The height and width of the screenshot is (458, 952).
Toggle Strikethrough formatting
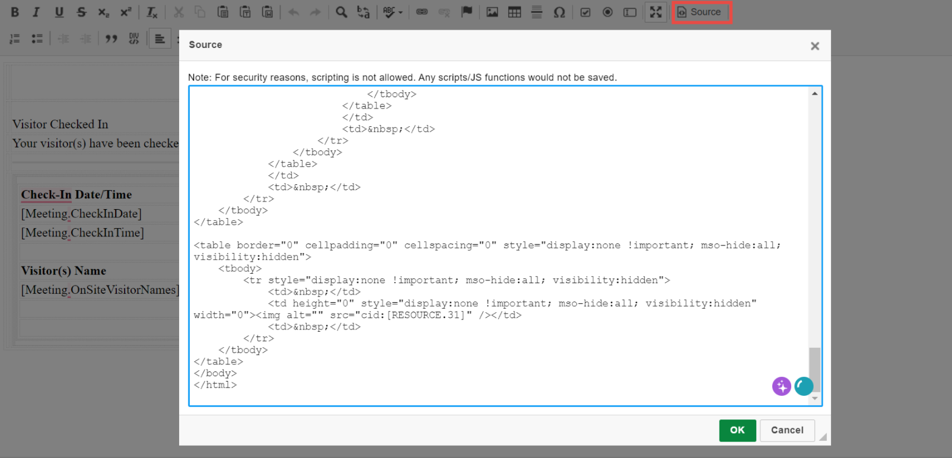click(81, 12)
